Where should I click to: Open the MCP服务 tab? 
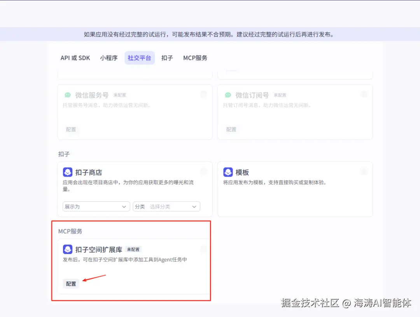195,58
